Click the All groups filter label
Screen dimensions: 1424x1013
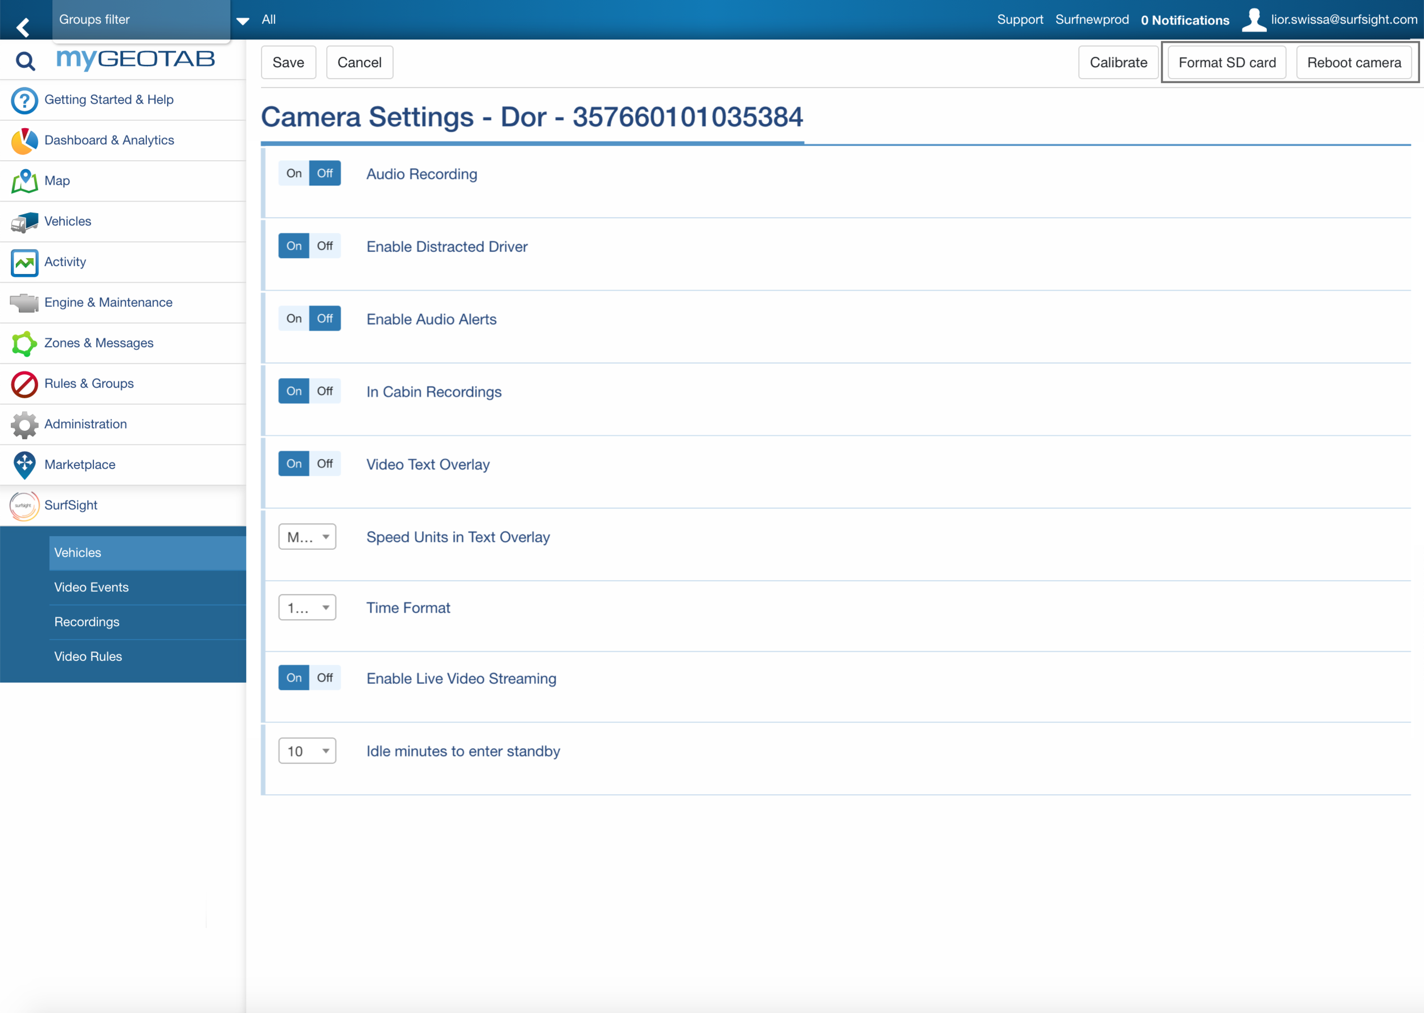[x=269, y=20]
